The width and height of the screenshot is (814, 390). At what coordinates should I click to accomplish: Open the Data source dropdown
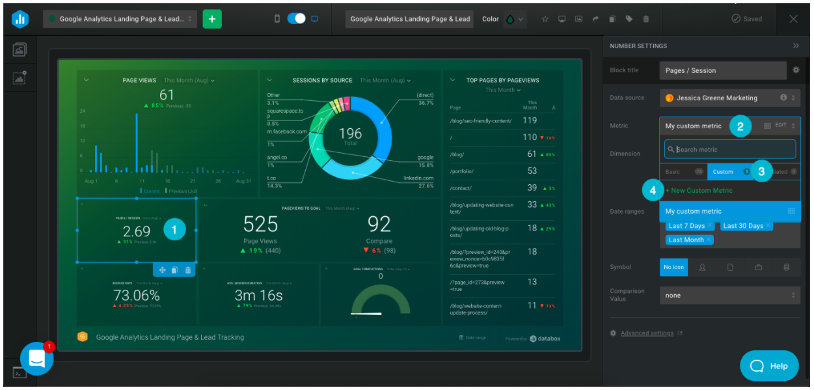pyautogui.click(x=729, y=98)
